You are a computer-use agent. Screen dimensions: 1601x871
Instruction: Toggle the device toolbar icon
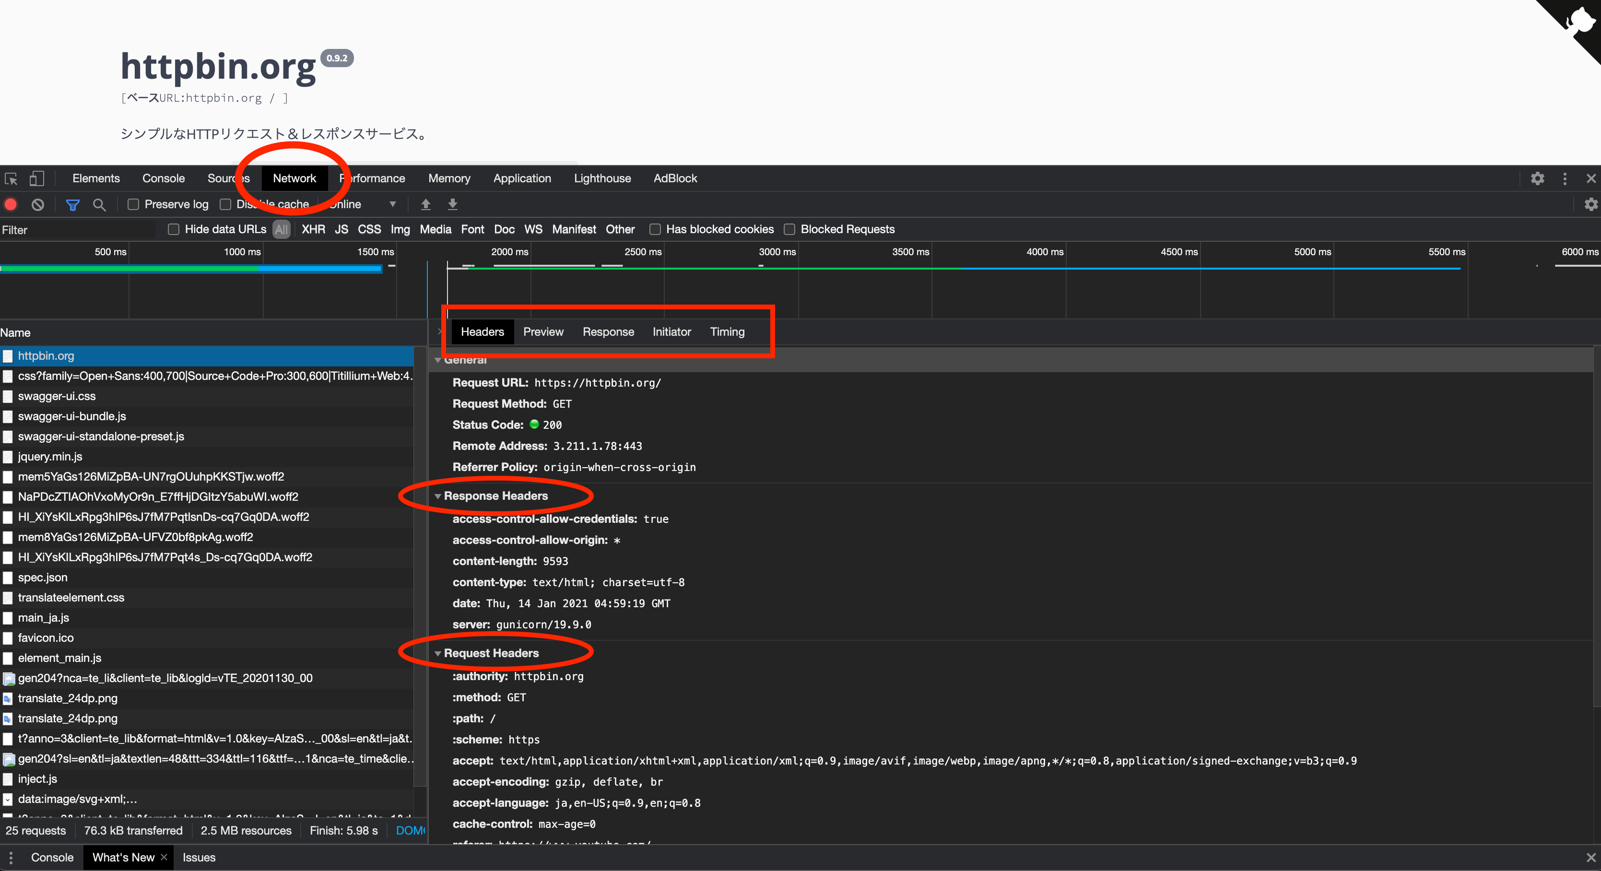point(36,179)
